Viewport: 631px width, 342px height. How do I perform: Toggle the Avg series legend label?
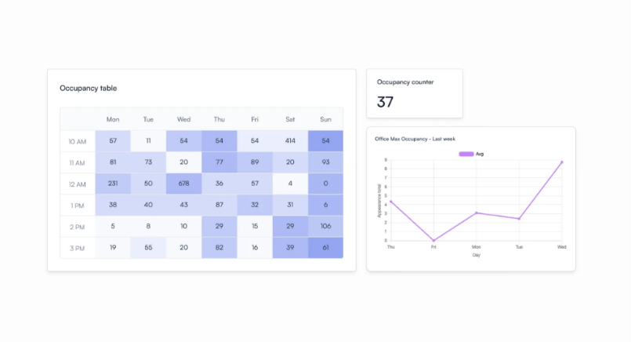tap(480, 154)
